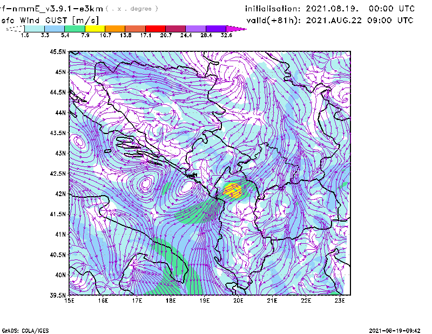Pick the coral legend swatch (13.8–17.1)
This screenshot has height=334, width=432.
pyautogui.click(x=136, y=29)
